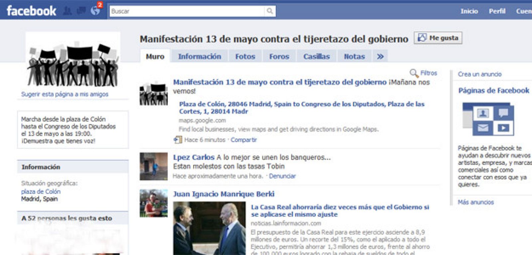Click Hace aproximadamente una hora timestamp
This screenshot has width=532, height=255.
(x=218, y=176)
